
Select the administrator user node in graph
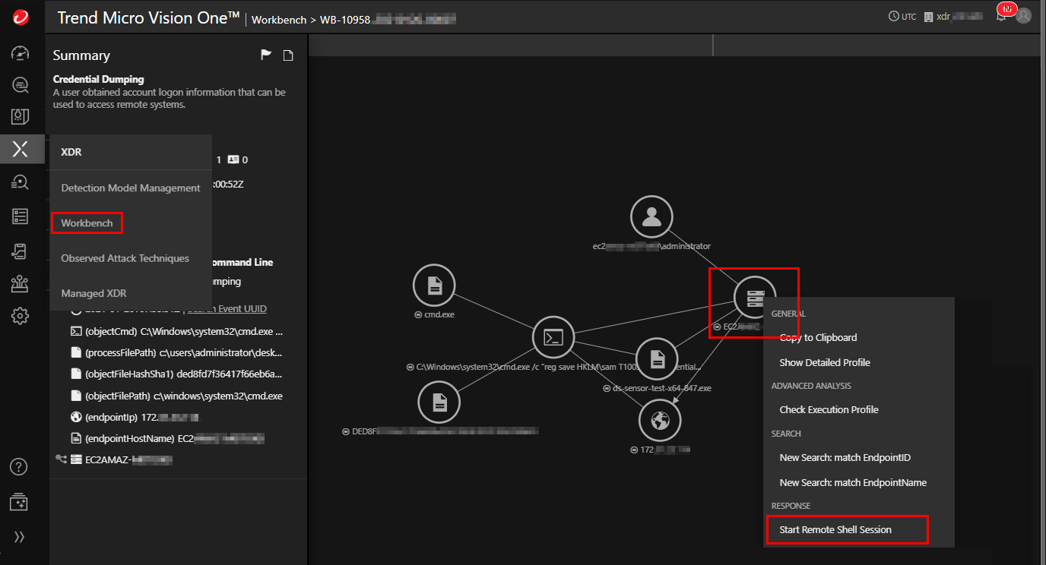click(651, 217)
